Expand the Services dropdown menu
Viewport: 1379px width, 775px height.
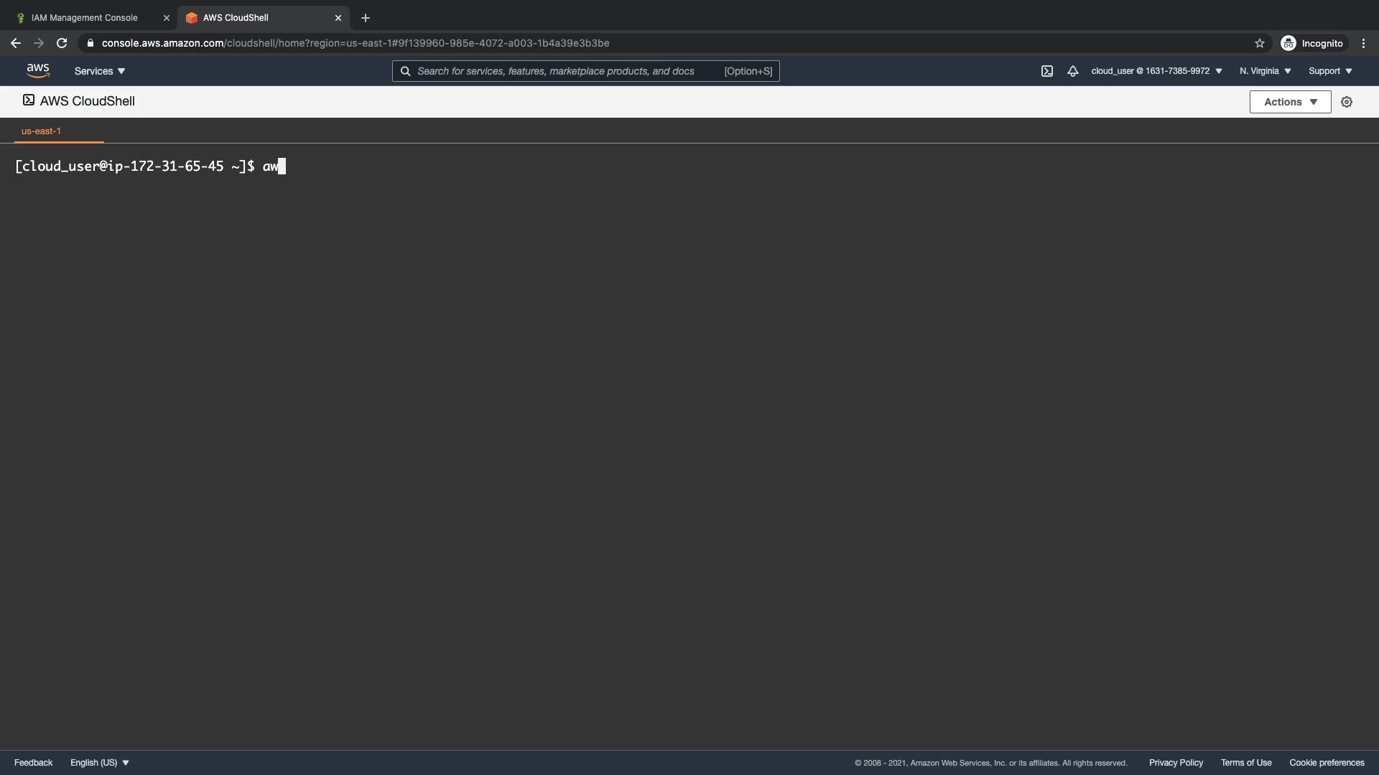coord(100,71)
